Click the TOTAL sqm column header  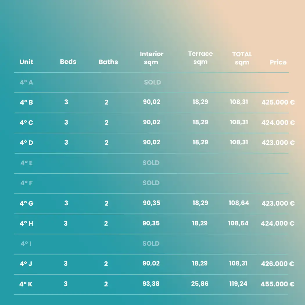point(242,58)
